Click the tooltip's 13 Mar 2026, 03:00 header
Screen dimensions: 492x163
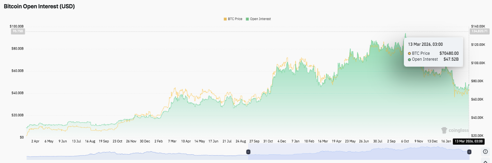point(423,44)
